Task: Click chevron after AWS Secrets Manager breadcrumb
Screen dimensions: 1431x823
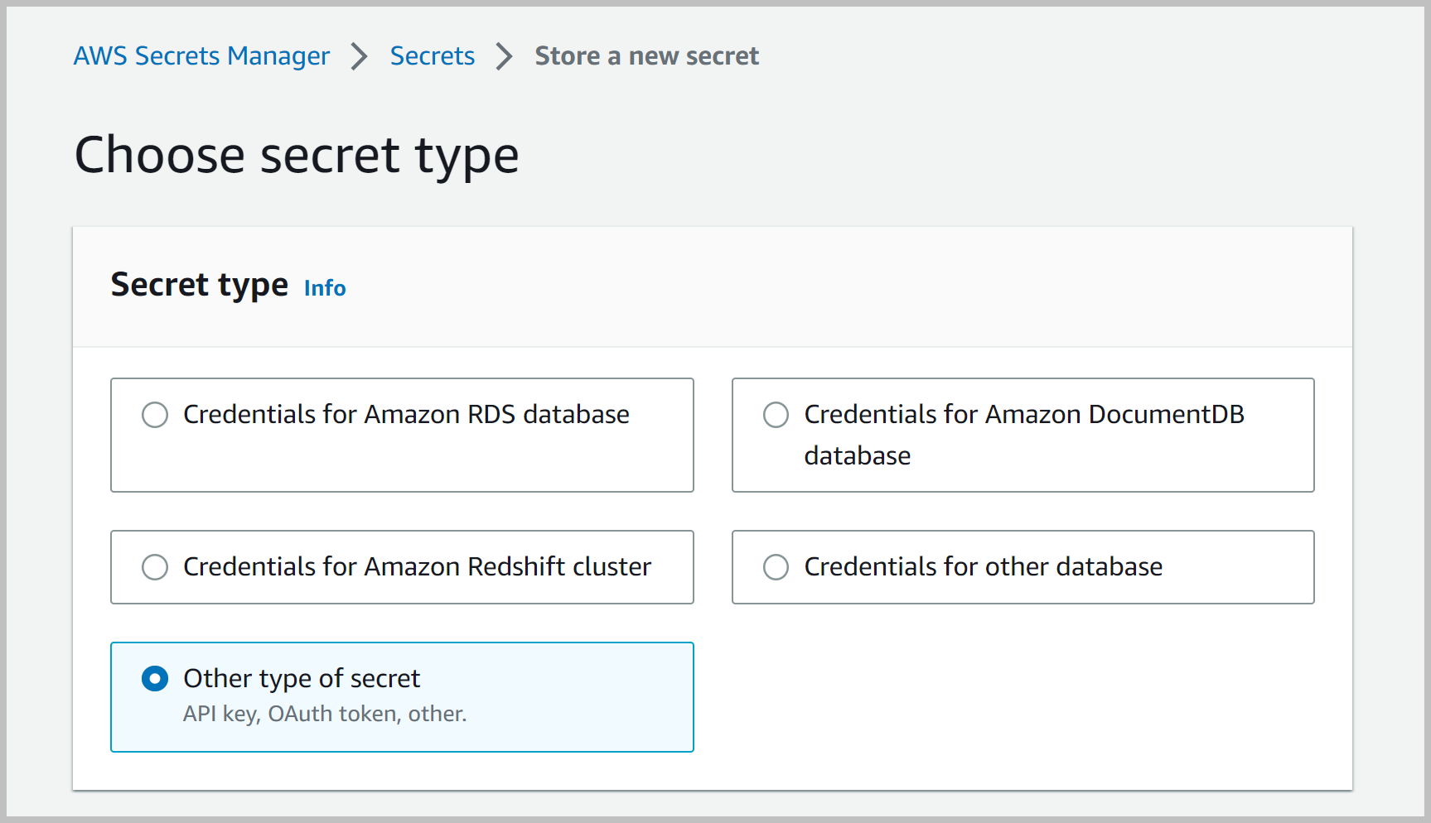Action: (359, 56)
